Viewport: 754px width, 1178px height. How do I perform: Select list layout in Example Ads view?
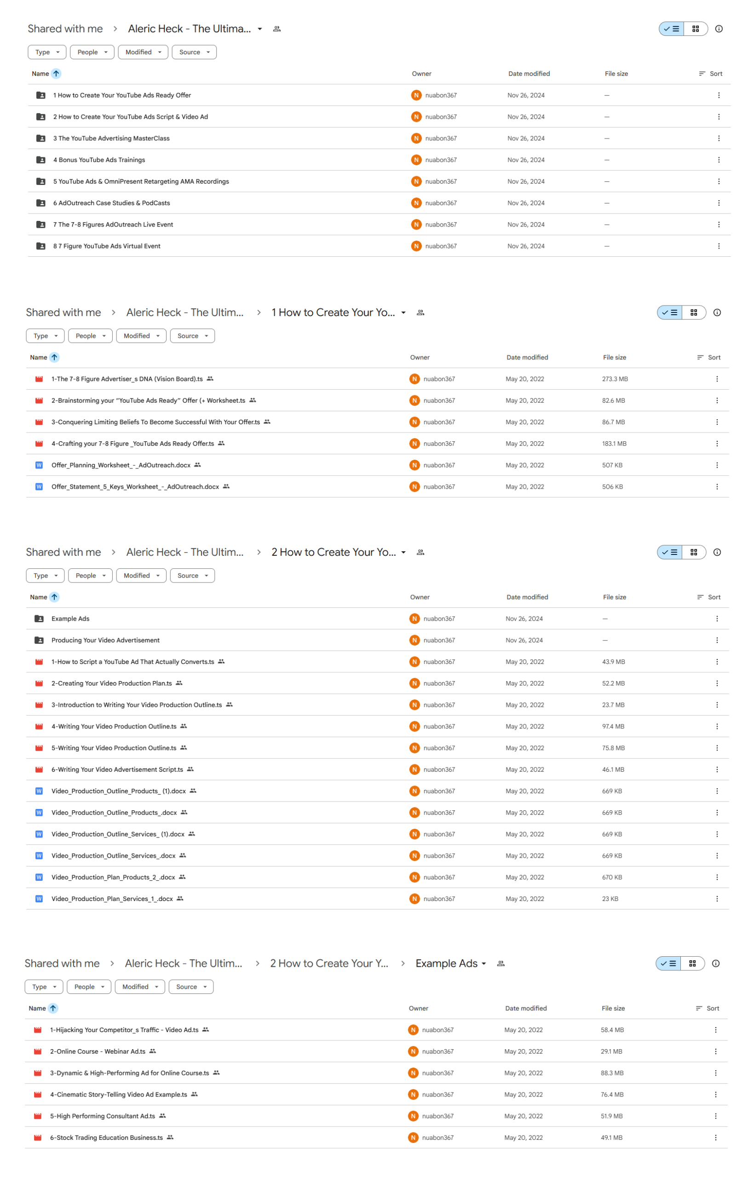coord(668,963)
